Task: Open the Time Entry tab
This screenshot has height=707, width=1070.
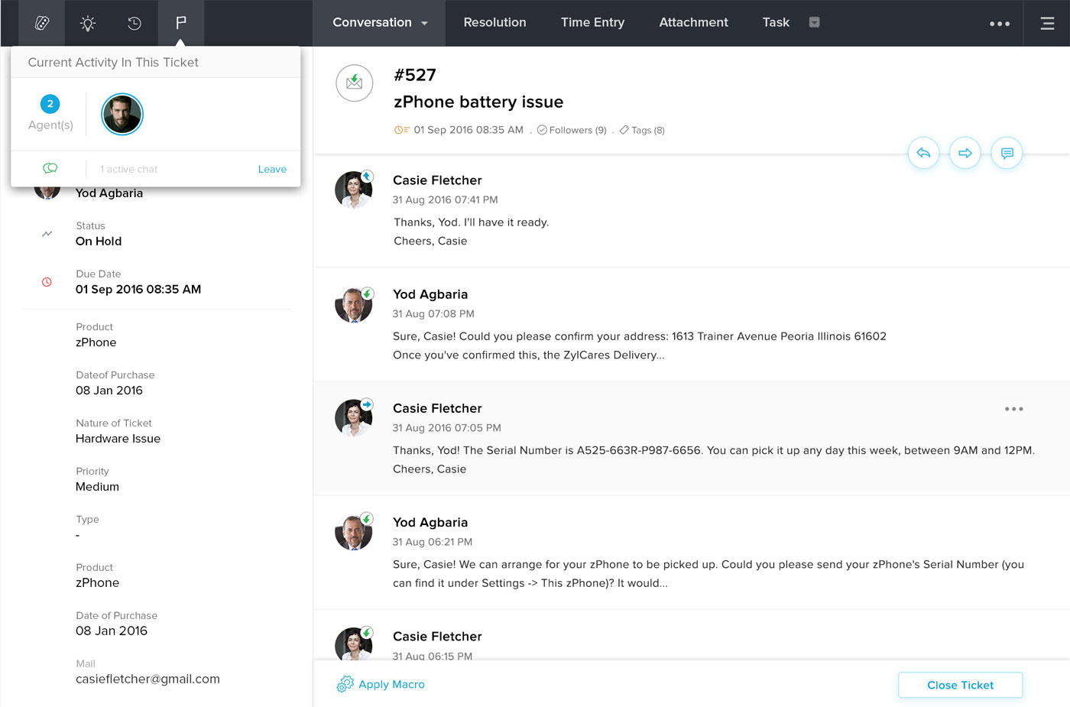Action: 592,22
